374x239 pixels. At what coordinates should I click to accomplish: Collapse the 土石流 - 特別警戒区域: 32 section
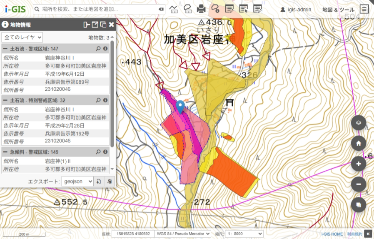click(5, 100)
